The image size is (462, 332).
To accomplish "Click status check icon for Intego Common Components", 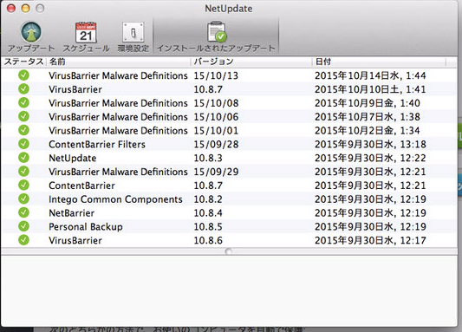I will [x=23, y=199].
